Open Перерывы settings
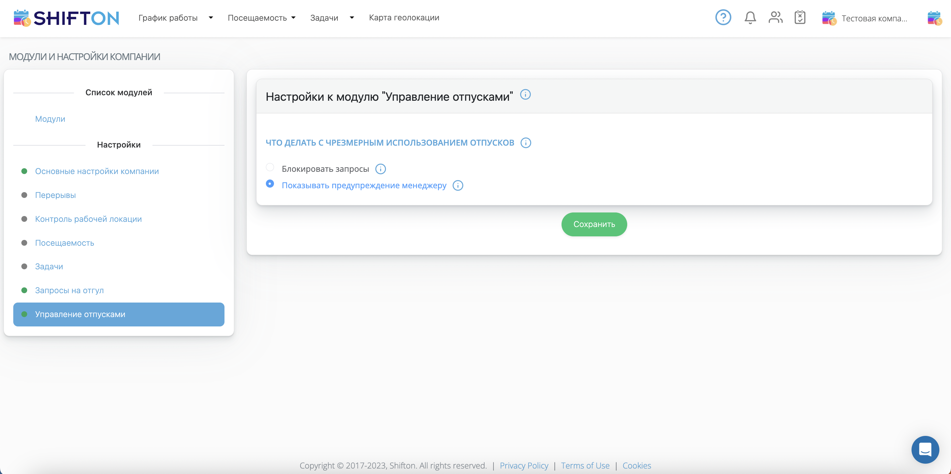Viewport: 951px width, 474px height. click(x=55, y=195)
